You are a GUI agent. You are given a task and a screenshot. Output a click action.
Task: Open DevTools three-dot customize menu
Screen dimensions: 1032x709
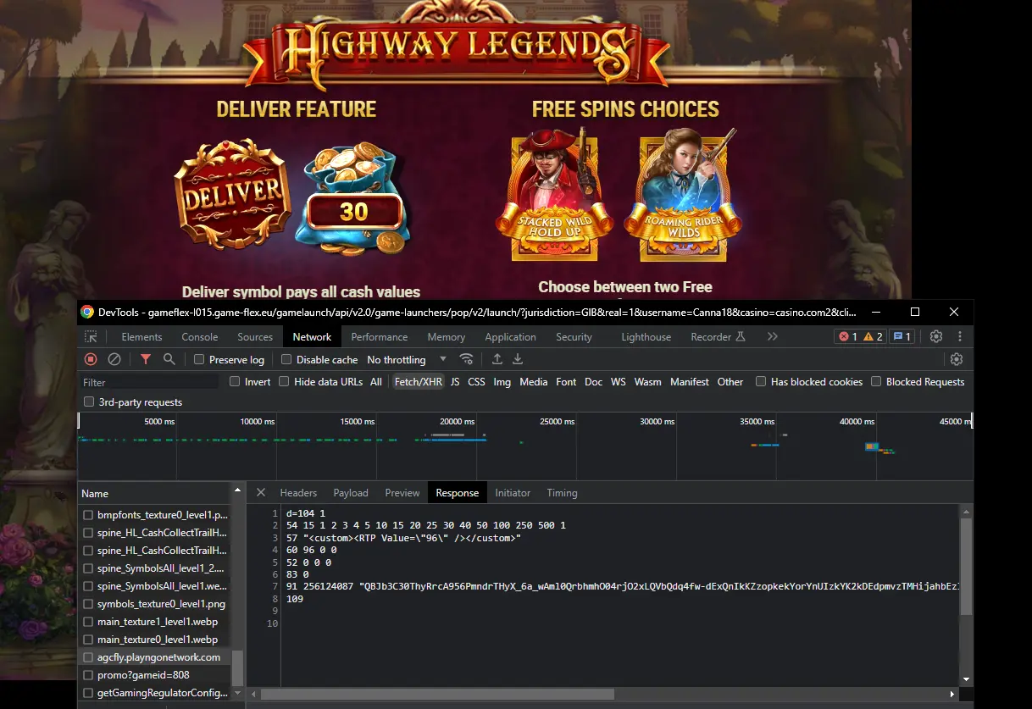coord(960,336)
